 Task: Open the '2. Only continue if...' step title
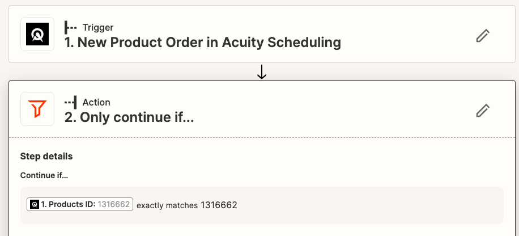point(129,117)
